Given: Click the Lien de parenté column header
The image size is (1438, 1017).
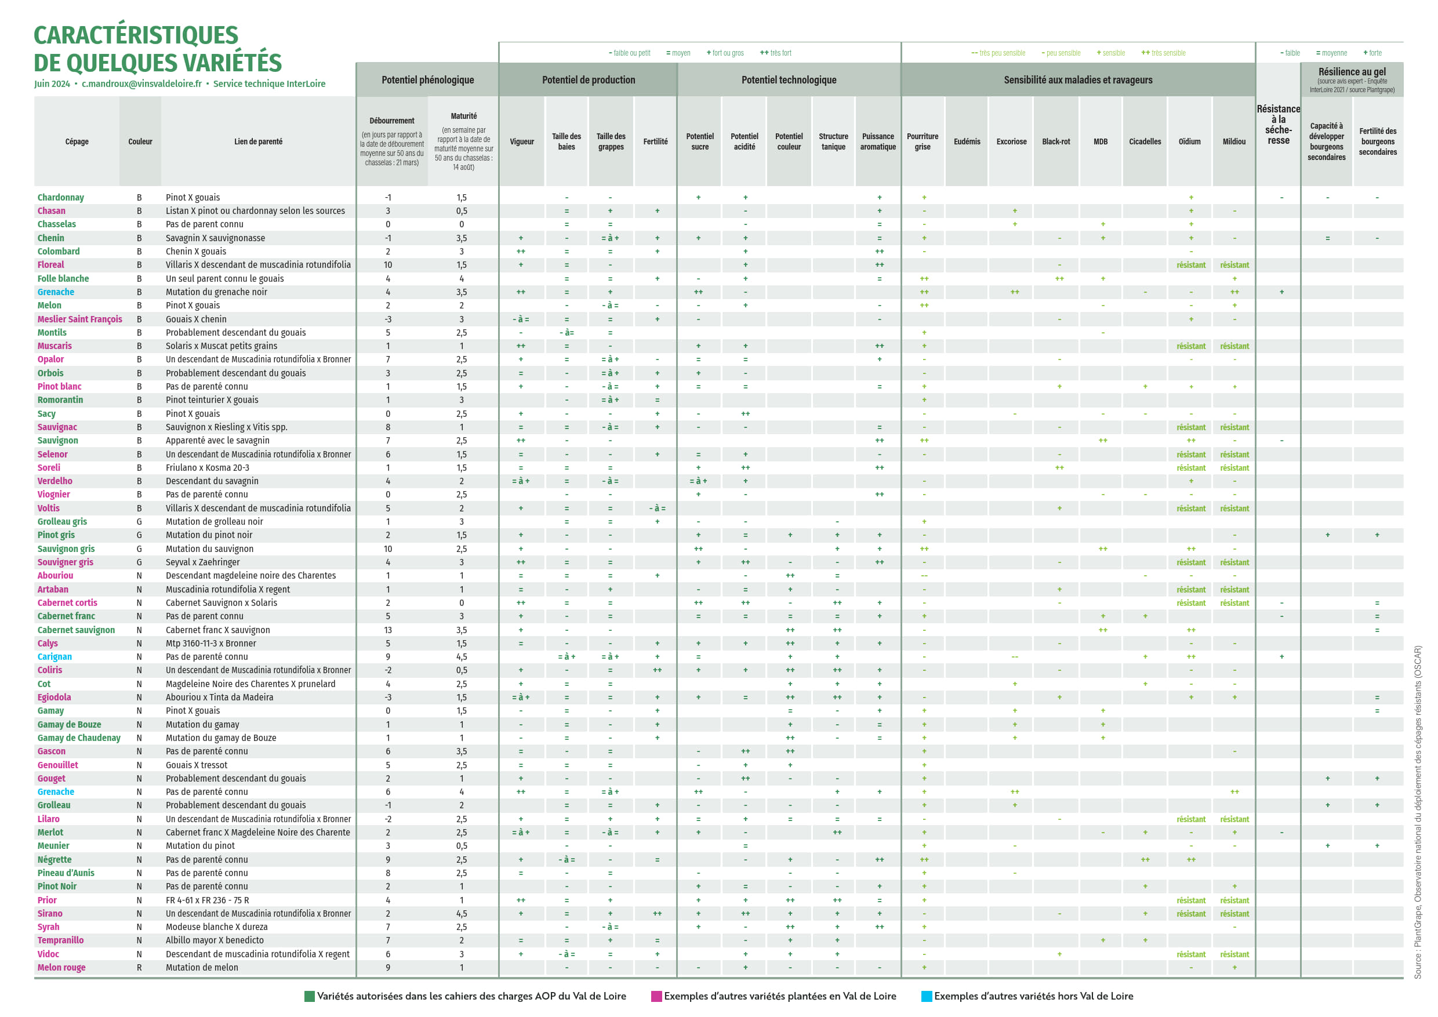Looking at the screenshot, I should coord(258,141).
